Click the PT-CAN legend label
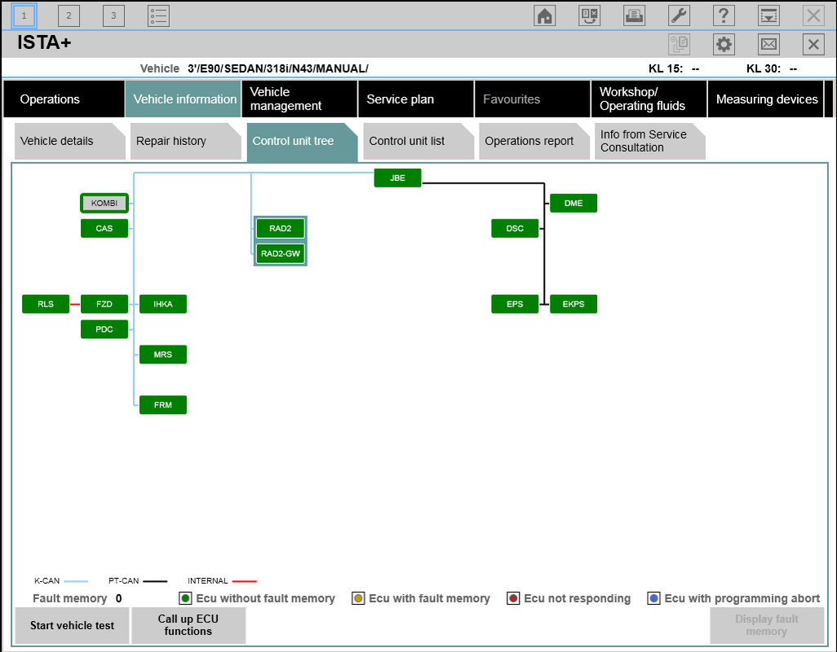 (x=124, y=581)
